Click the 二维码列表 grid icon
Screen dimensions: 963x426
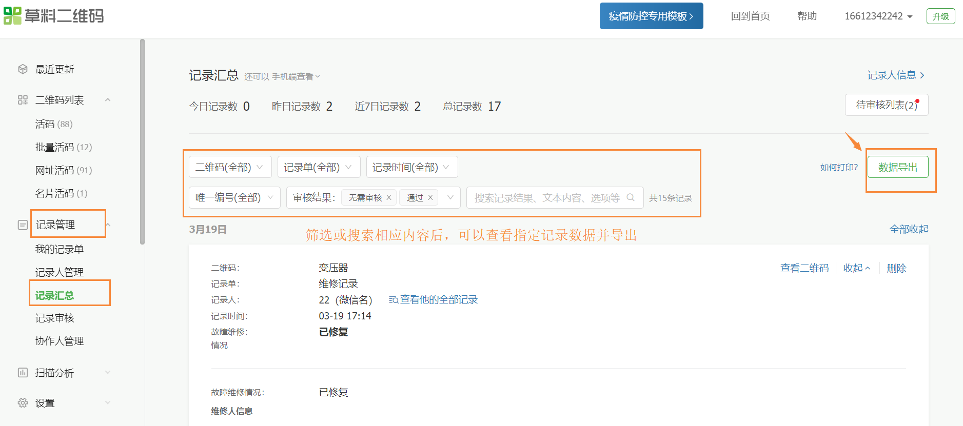tap(23, 100)
